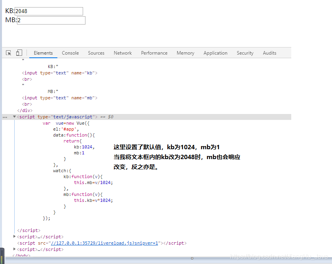This screenshot has height=264, width=332.
Task: Select the <br> line after mb input
Action: [27, 104]
